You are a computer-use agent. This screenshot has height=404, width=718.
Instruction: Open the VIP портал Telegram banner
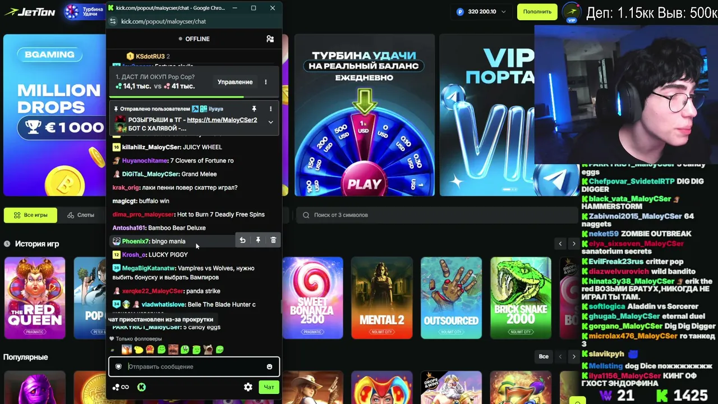point(487,116)
